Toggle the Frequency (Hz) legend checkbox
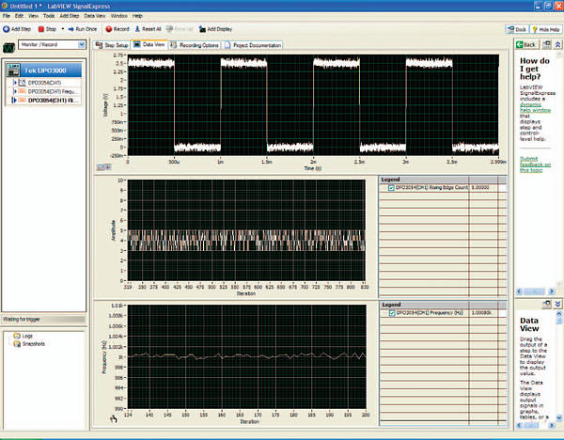 pos(391,313)
